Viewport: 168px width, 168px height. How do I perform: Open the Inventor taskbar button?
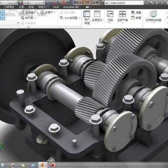click(x=43, y=165)
